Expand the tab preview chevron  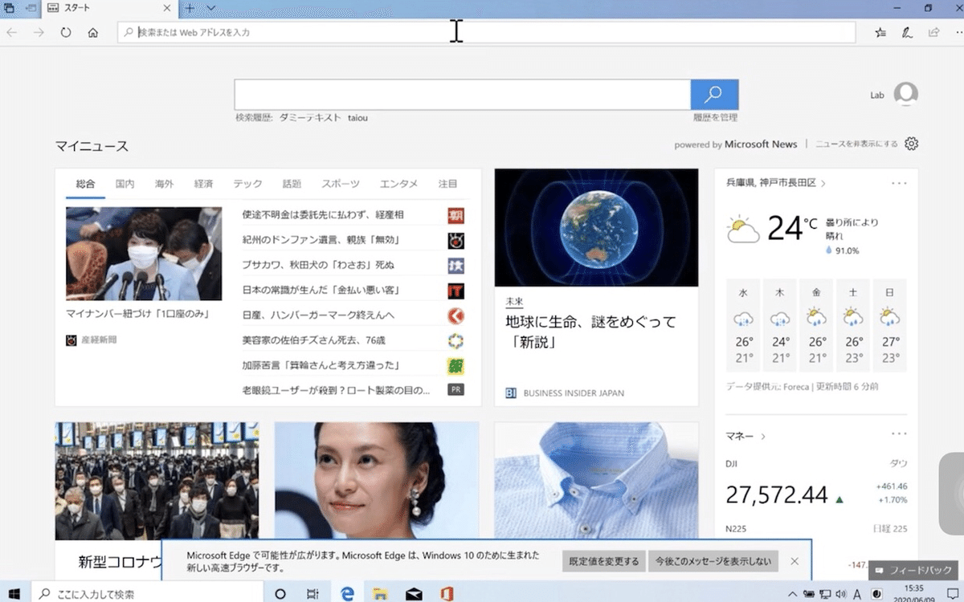(210, 9)
